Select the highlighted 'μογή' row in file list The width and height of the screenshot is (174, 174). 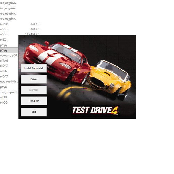9,50
